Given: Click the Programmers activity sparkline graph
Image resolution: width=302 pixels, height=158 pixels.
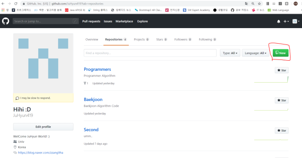Looking at the screenshot, I should pyautogui.click(x=271, y=79).
